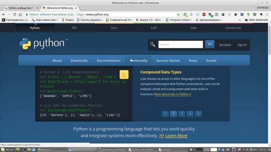
Task: Open the Documentation menu
Action: (108, 60)
